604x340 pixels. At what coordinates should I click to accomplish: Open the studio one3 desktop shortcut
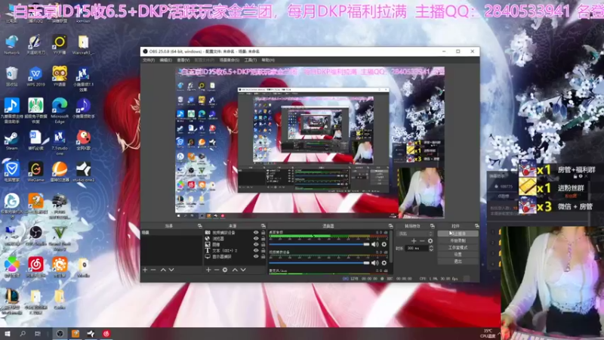83,172
